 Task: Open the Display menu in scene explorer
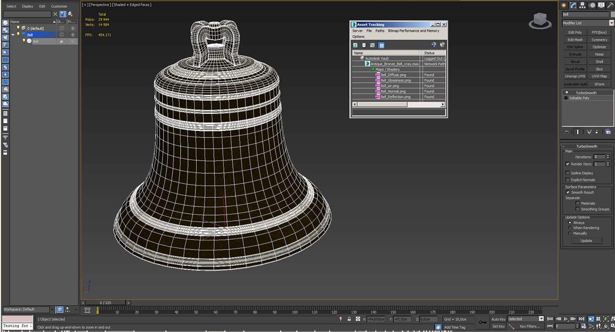28,6
